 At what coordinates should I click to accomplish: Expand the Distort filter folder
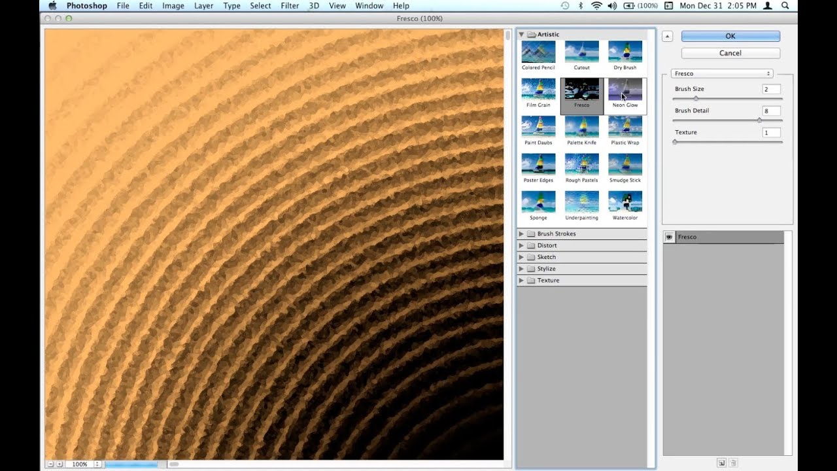click(x=521, y=245)
